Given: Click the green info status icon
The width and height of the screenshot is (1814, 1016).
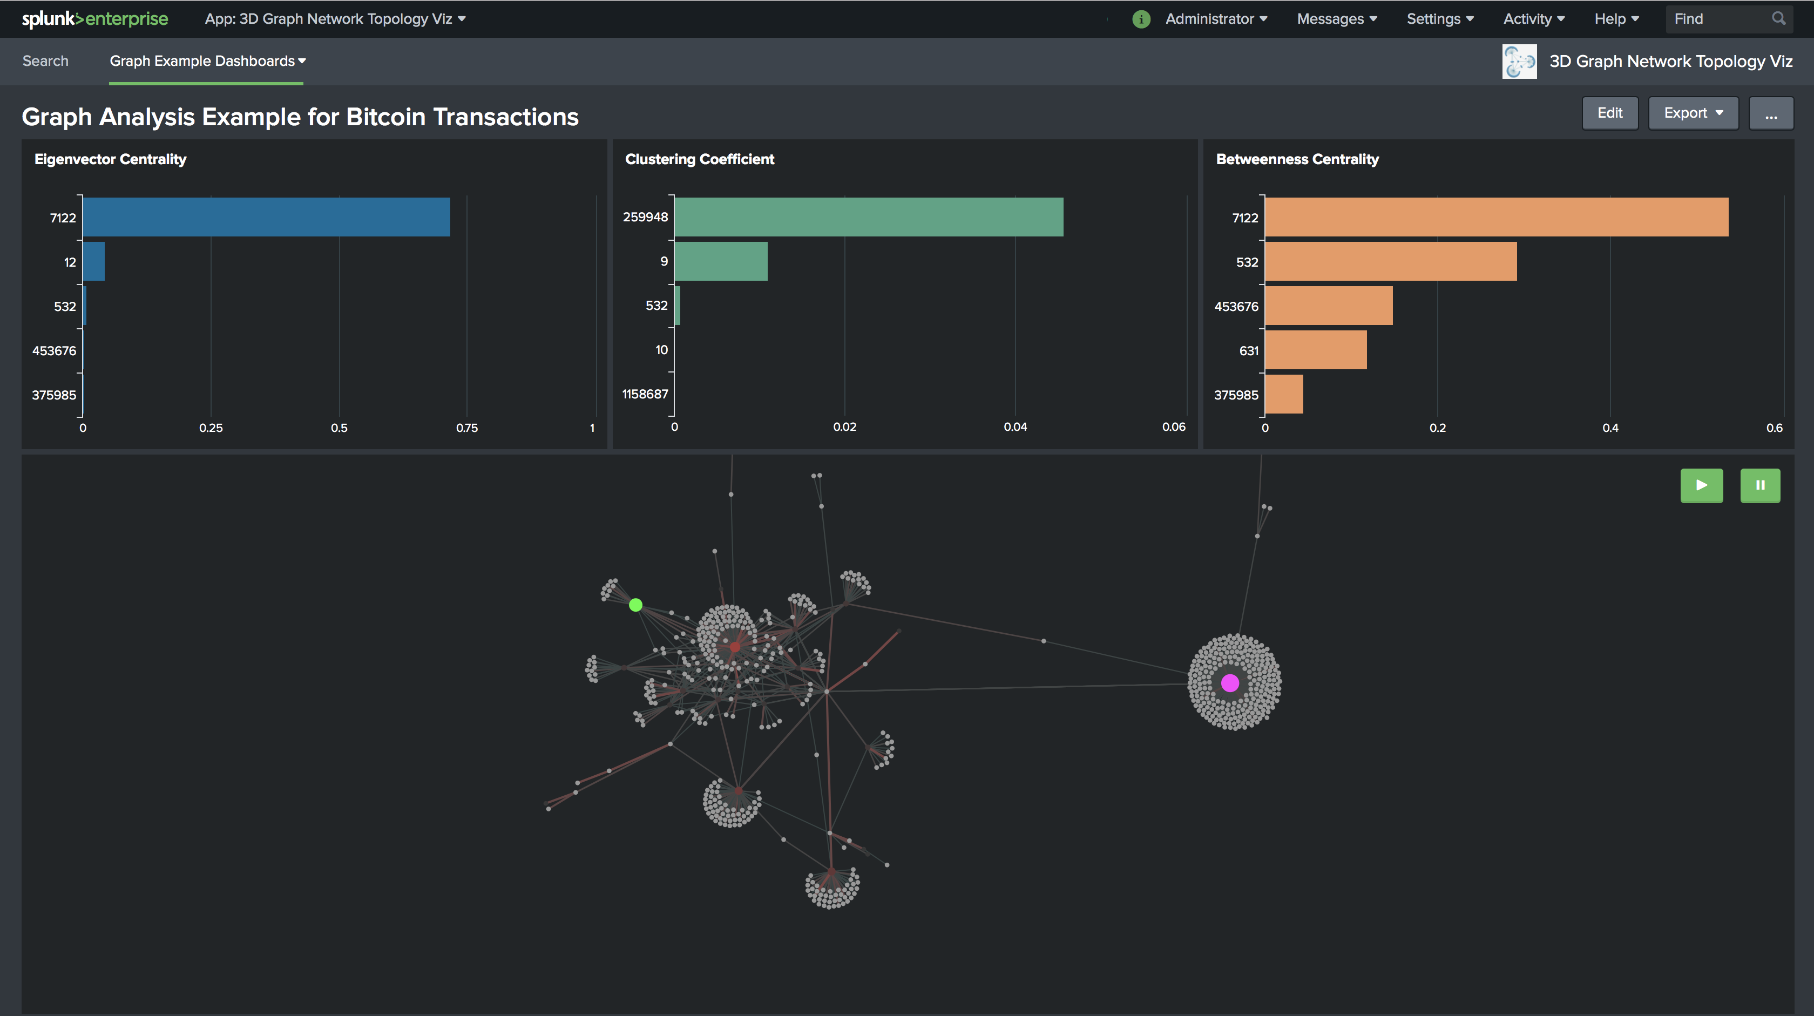Looking at the screenshot, I should pyautogui.click(x=1141, y=19).
